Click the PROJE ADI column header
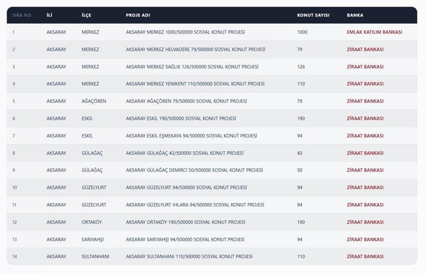This screenshot has width=425, height=273. (138, 15)
